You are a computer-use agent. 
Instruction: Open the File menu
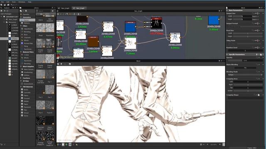(x=2, y=2)
